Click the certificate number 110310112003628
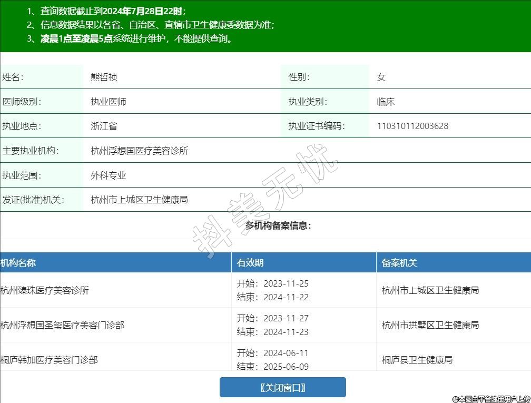Viewport: 531px width, 403px height. click(x=412, y=126)
